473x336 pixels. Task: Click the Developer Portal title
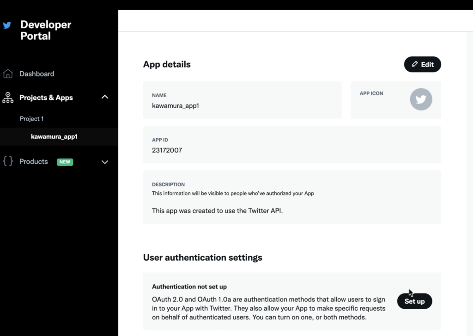tap(46, 30)
